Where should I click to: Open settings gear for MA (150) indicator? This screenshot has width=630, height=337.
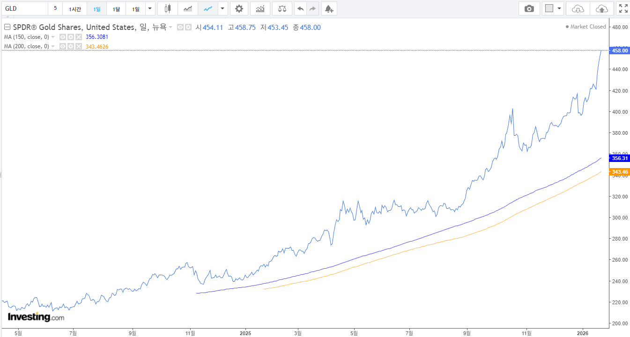[x=70, y=37]
